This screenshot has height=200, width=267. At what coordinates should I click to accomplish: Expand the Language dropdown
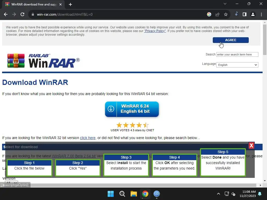tap(237, 65)
